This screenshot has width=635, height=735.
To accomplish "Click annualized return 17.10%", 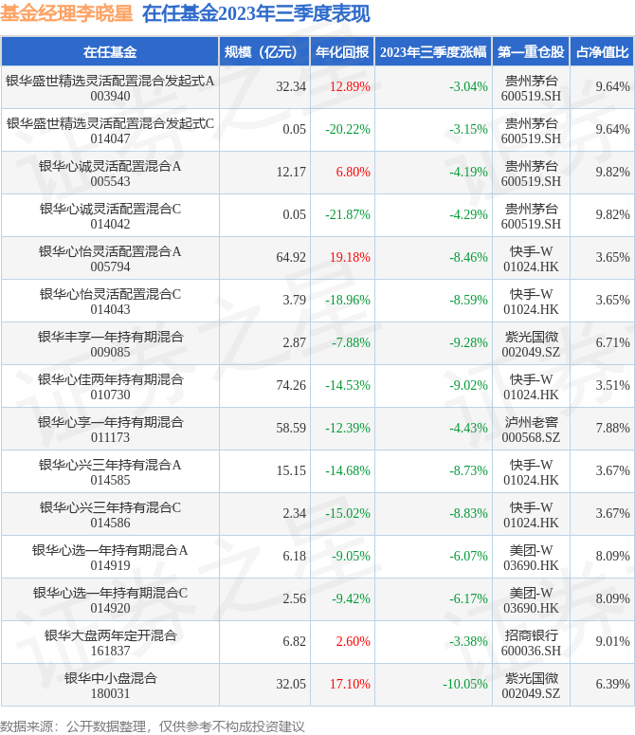I will coord(350,684).
